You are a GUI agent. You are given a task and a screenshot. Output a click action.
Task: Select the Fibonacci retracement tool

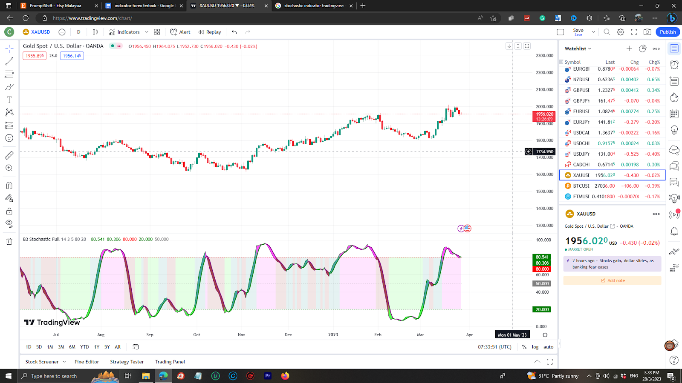9,74
